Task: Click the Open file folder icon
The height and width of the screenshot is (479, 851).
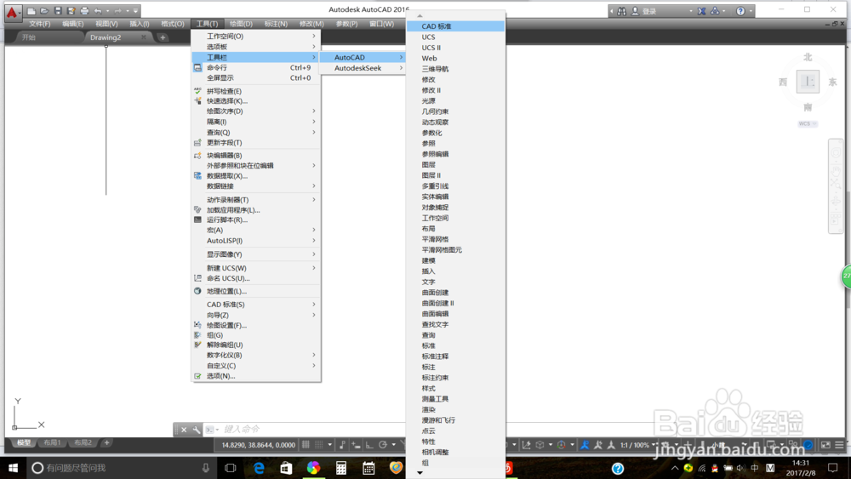Action: pyautogui.click(x=44, y=11)
